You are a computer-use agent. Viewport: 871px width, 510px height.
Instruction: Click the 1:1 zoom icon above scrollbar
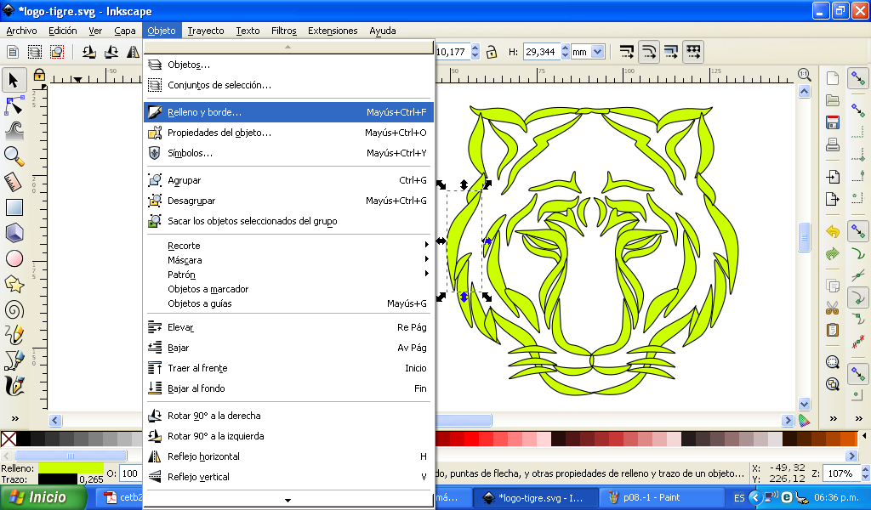click(x=804, y=74)
